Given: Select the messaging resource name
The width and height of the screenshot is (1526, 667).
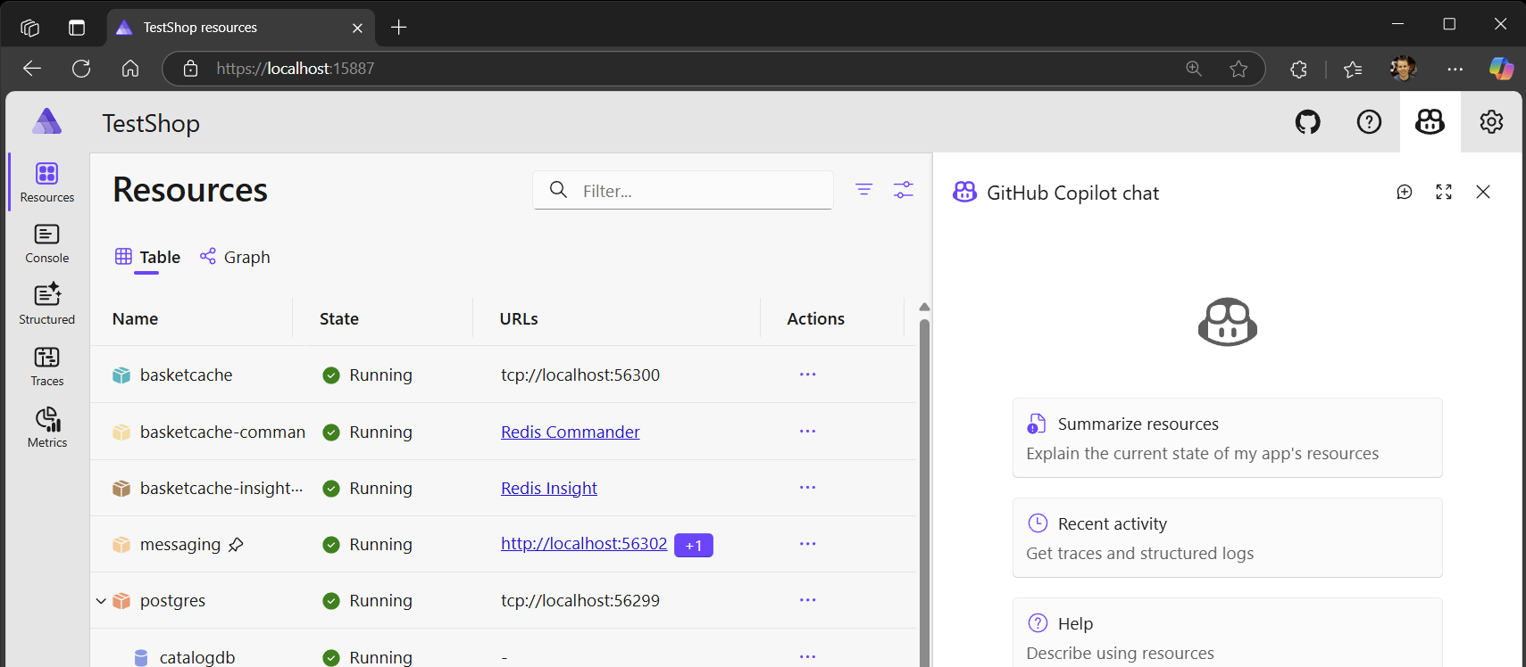Looking at the screenshot, I should point(180,544).
